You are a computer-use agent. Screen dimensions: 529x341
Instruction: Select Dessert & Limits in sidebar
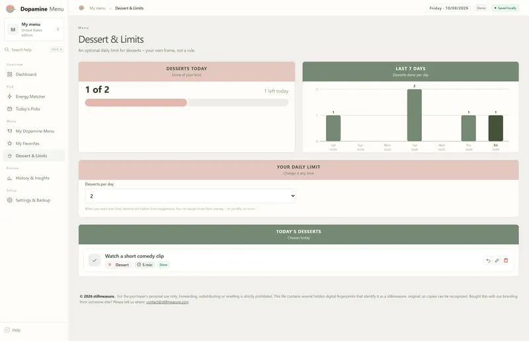click(34, 156)
